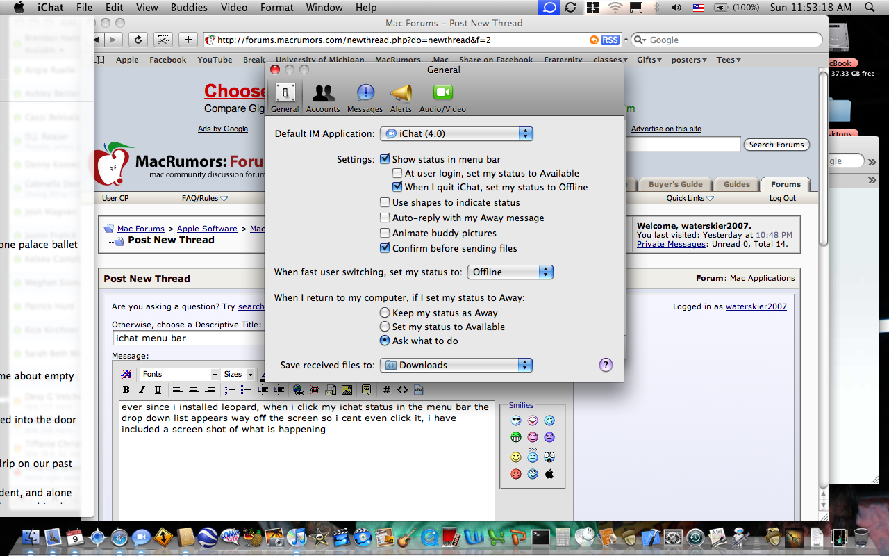Image resolution: width=889 pixels, height=556 pixels.
Task: Click the Wi-Fi status icon in menu bar
Action: point(615,8)
